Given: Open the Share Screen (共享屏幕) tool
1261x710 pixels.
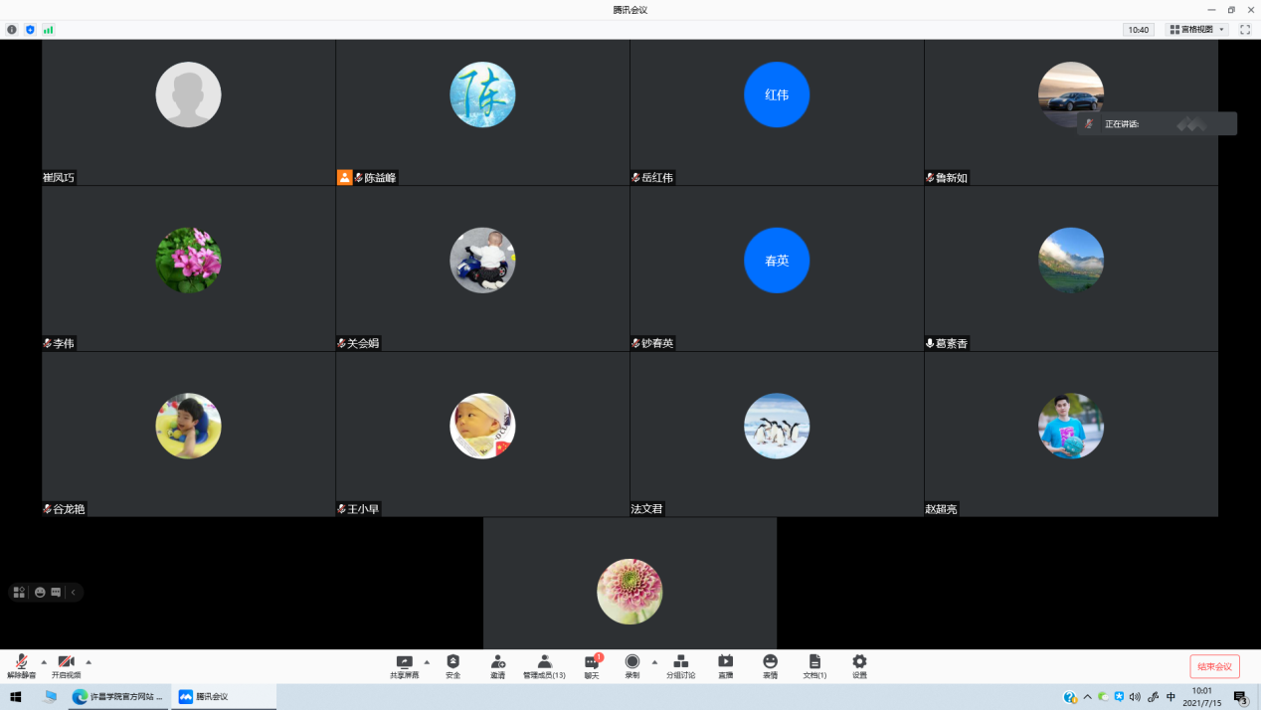Looking at the screenshot, I should point(404,665).
